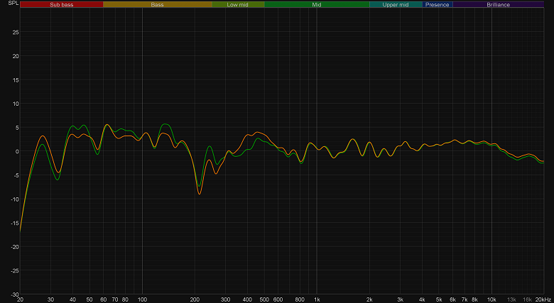Click the 100 Hz frequency axis label
The width and height of the screenshot is (554, 303).
(142, 299)
